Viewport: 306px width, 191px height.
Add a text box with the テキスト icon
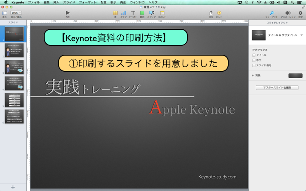(133, 13)
